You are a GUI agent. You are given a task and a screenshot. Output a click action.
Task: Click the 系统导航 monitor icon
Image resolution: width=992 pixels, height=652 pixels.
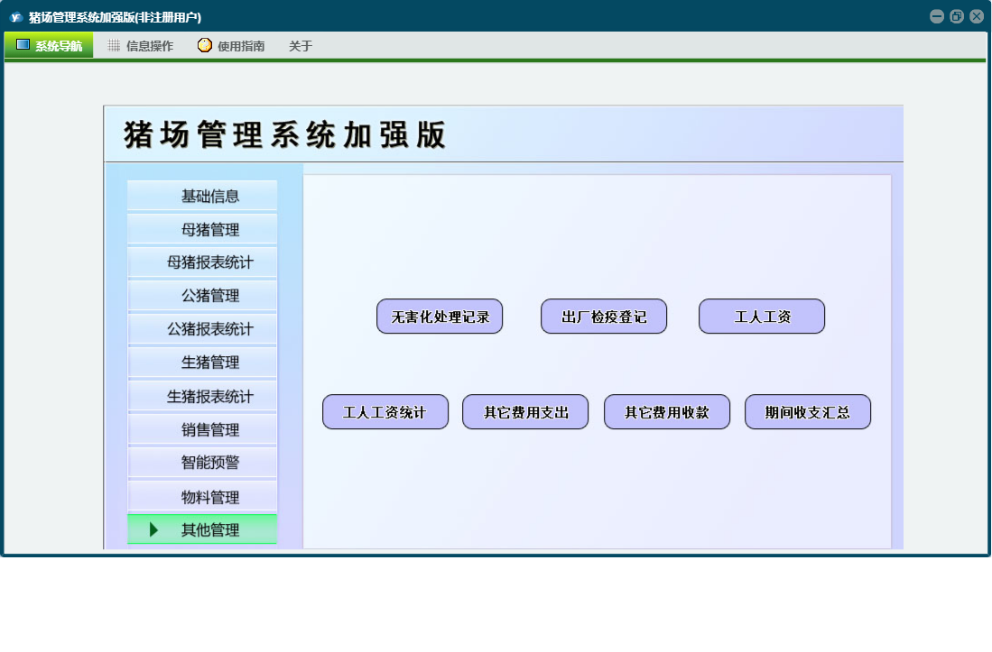[23, 45]
